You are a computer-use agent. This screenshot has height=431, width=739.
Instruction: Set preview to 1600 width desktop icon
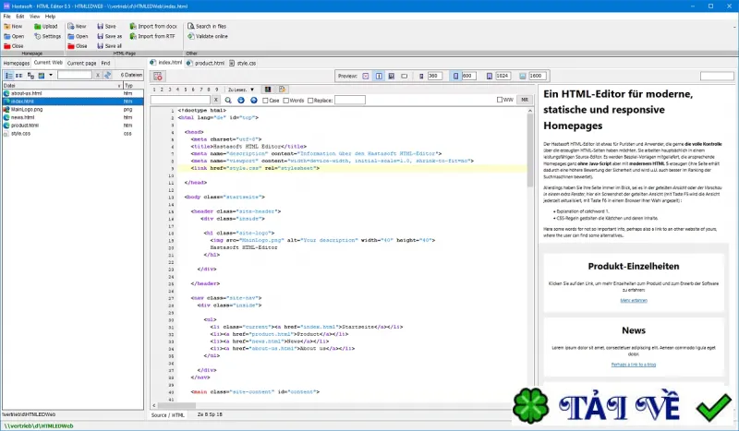523,76
